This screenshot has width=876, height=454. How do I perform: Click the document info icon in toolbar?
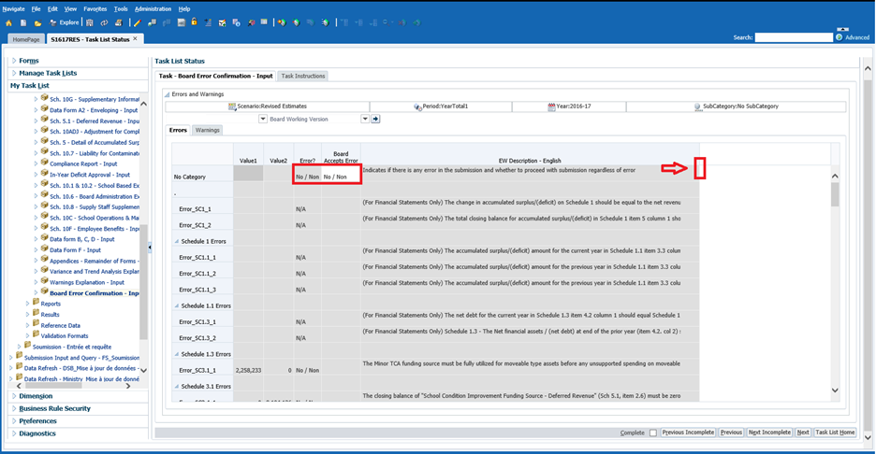[237, 22]
